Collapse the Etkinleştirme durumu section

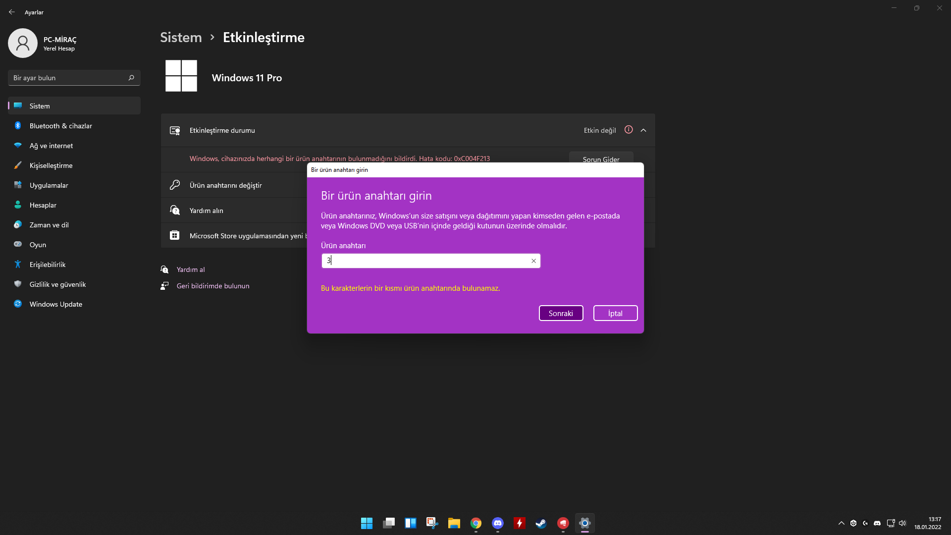point(643,130)
